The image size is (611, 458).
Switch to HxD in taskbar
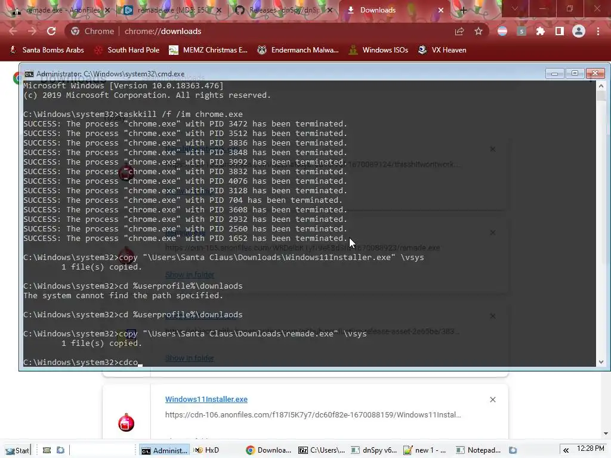[x=206, y=450]
